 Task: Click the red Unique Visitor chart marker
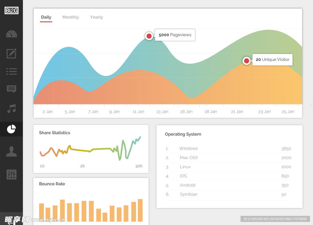click(247, 60)
